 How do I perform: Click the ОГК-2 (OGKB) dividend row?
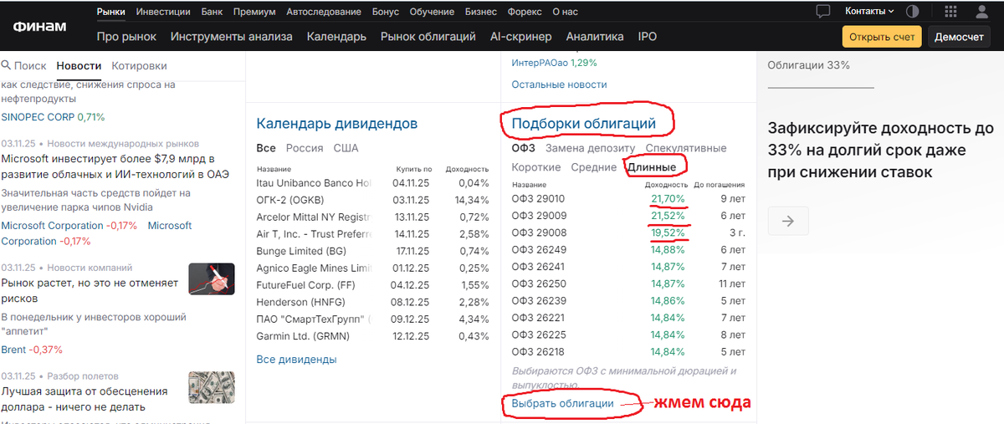(x=372, y=200)
